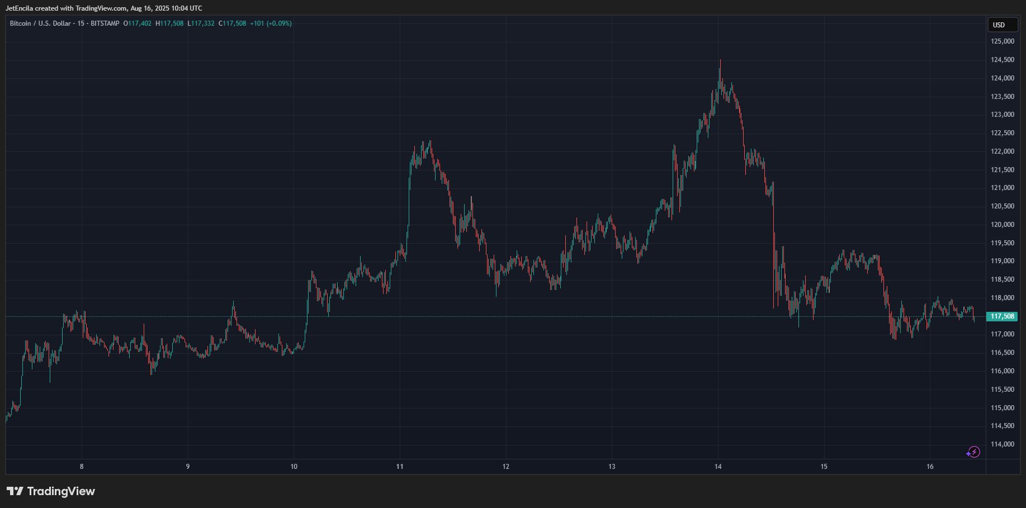
Task: Click the JetEncila TradingView.com attribution text
Action: pyautogui.click(x=104, y=8)
